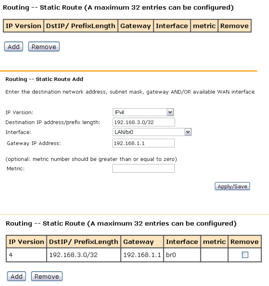The width and height of the screenshot is (269, 286).
Task: Click Remove below the populated route table
Action: 47,276
